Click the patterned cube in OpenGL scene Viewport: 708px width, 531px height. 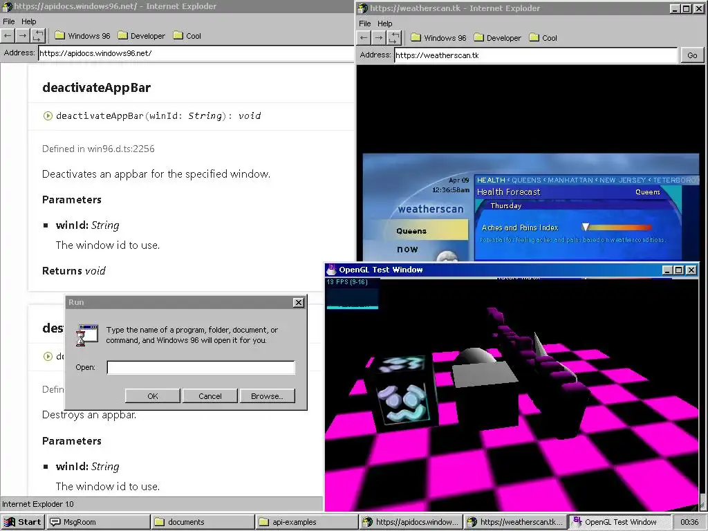pos(403,391)
